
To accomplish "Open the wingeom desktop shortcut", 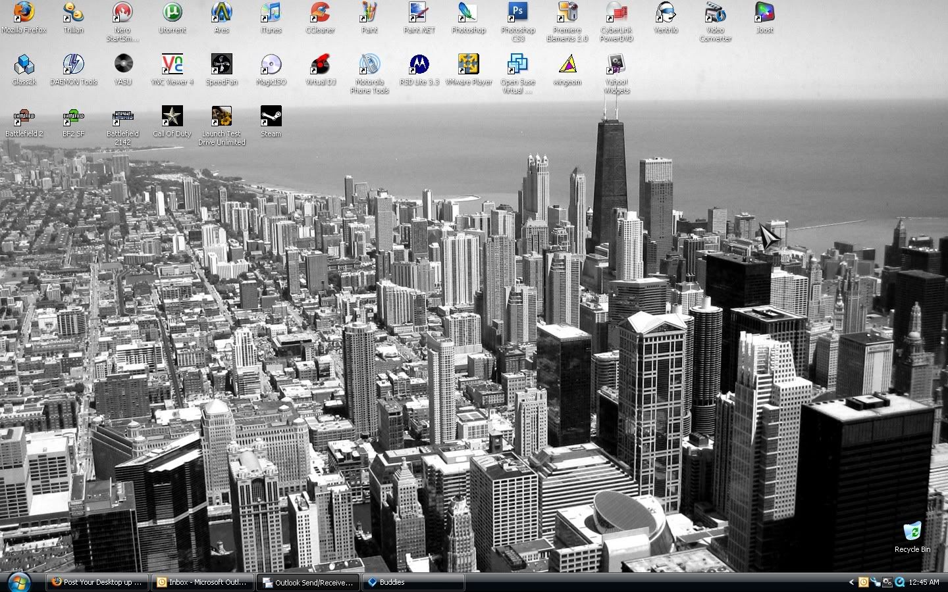I will [567, 70].
